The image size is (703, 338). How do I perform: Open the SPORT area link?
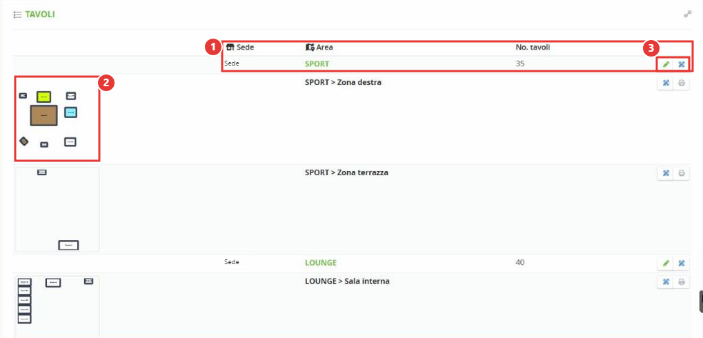pos(317,64)
